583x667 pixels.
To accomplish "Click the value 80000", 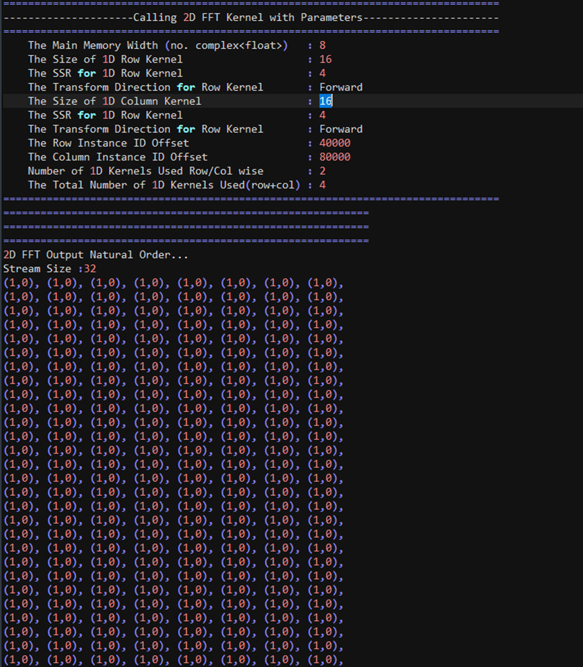I will pyautogui.click(x=335, y=157).
